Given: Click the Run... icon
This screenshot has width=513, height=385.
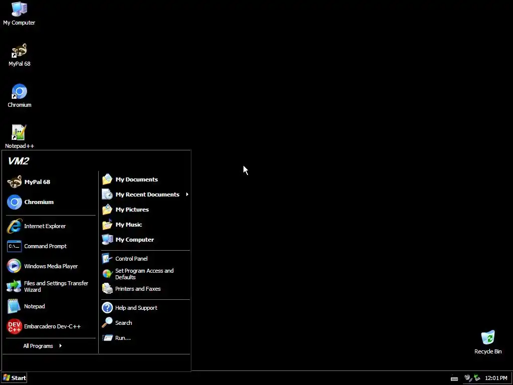Looking at the screenshot, I should point(107,338).
